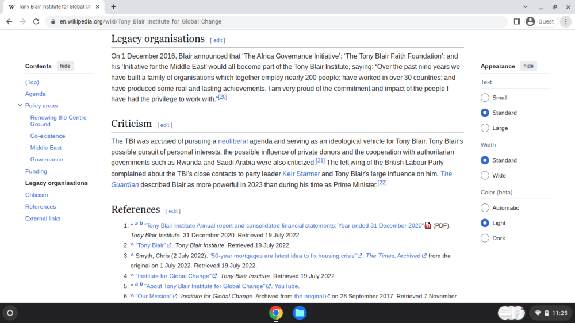This screenshot has width=575, height=323.
Task: Open the system tray with clock
Action: [x=551, y=313]
